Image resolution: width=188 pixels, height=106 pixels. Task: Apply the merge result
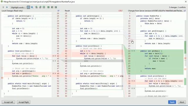click(172, 102)
